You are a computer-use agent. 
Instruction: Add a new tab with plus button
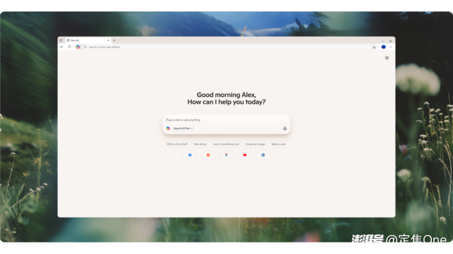point(114,41)
